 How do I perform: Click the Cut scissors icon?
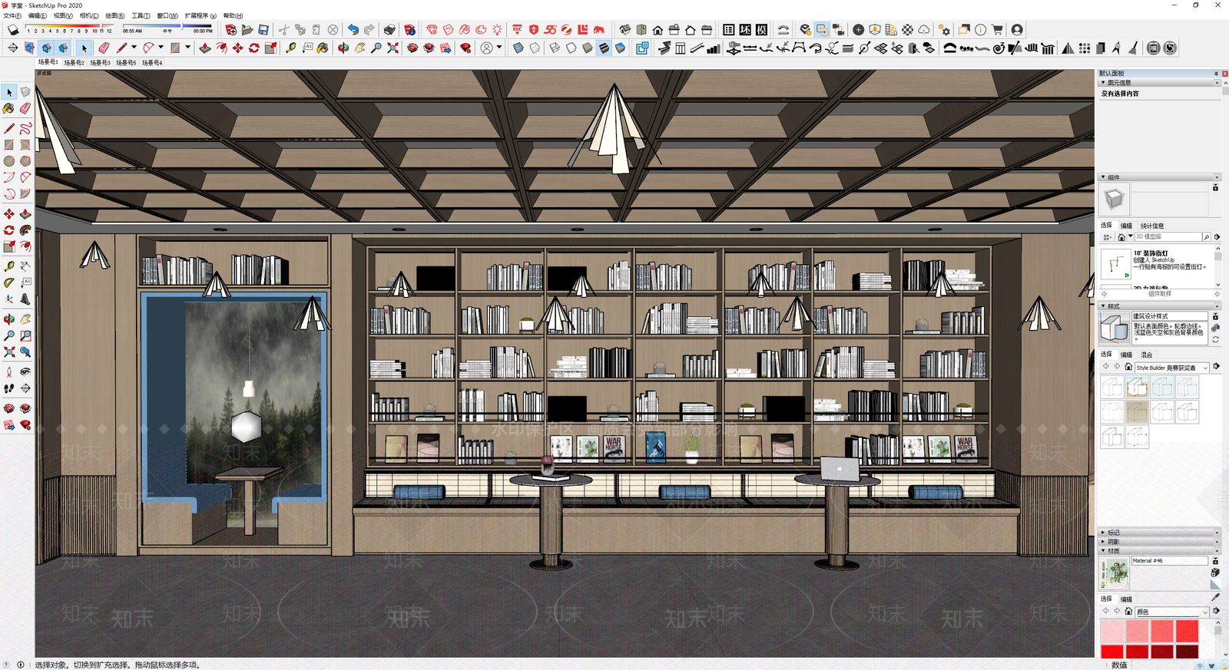click(x=283, y=30)
